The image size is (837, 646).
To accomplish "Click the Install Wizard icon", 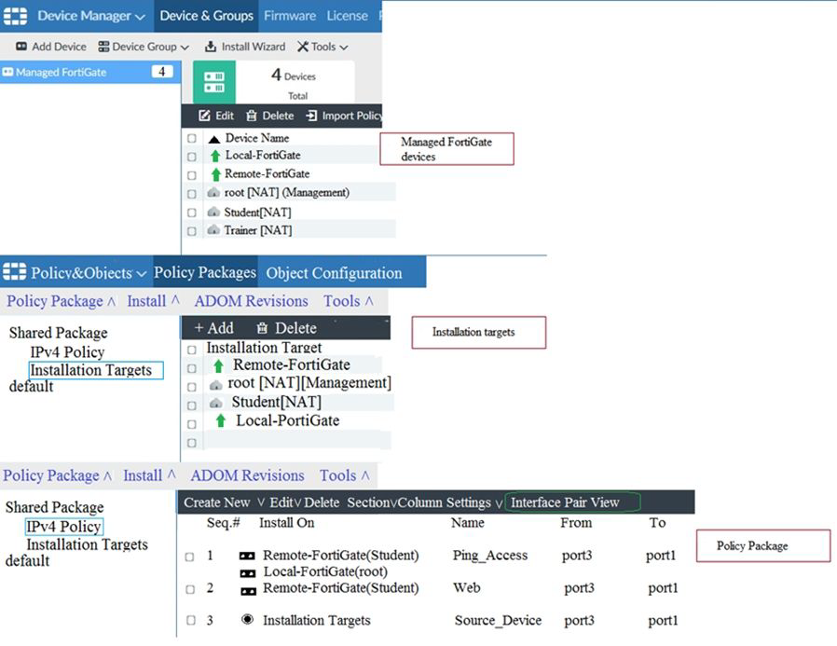I will [211, 47].
